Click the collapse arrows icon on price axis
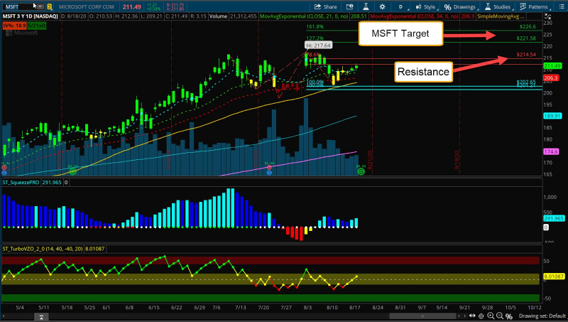568x322 pixels. click(x=548, y=16)
